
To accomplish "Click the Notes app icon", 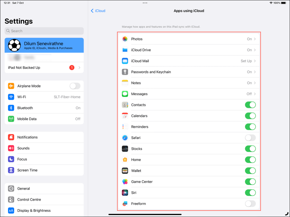I will [x=125, y=83].
